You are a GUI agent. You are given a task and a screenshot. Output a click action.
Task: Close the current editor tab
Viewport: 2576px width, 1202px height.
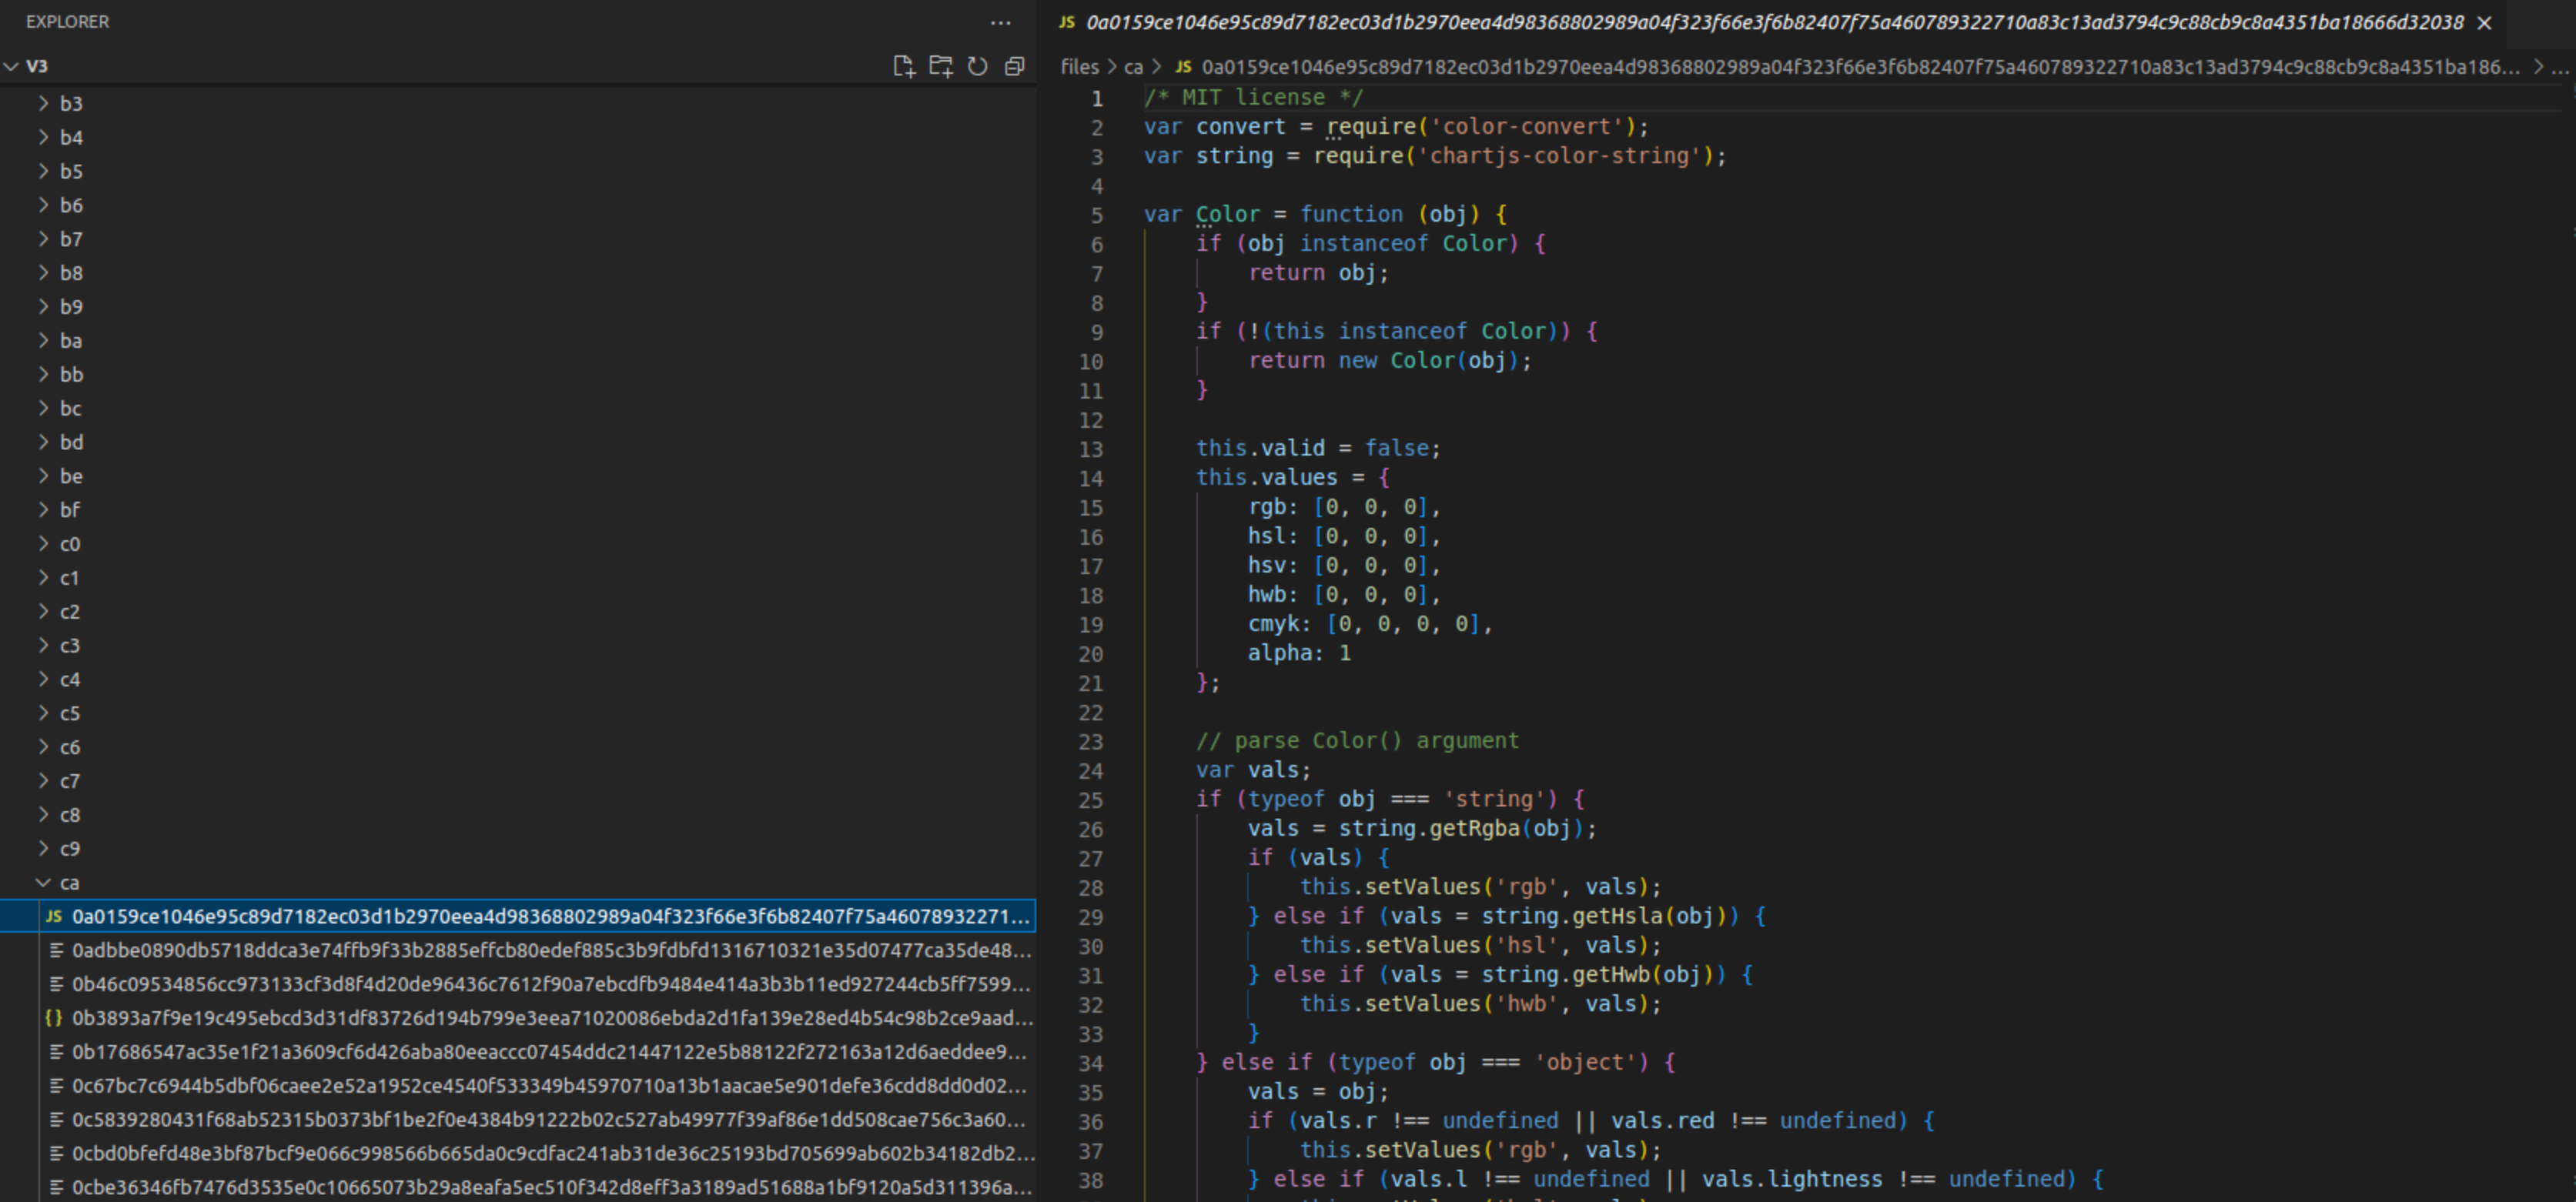pos(2484,22)
